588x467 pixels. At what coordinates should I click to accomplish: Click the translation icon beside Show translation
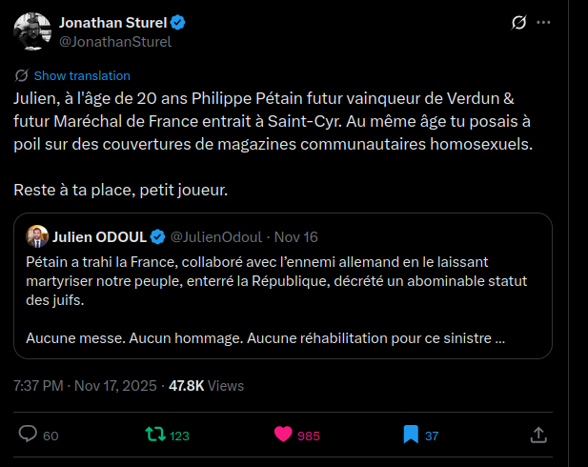click(21, 75)
